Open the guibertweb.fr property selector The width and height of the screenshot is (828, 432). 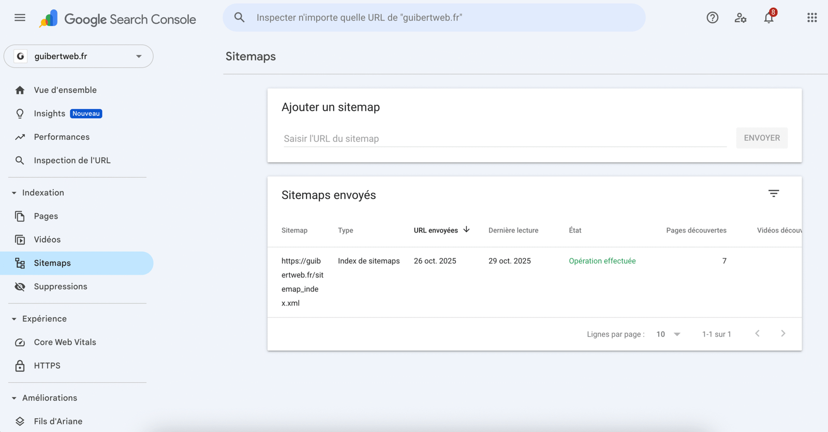[x=79, y=56]
